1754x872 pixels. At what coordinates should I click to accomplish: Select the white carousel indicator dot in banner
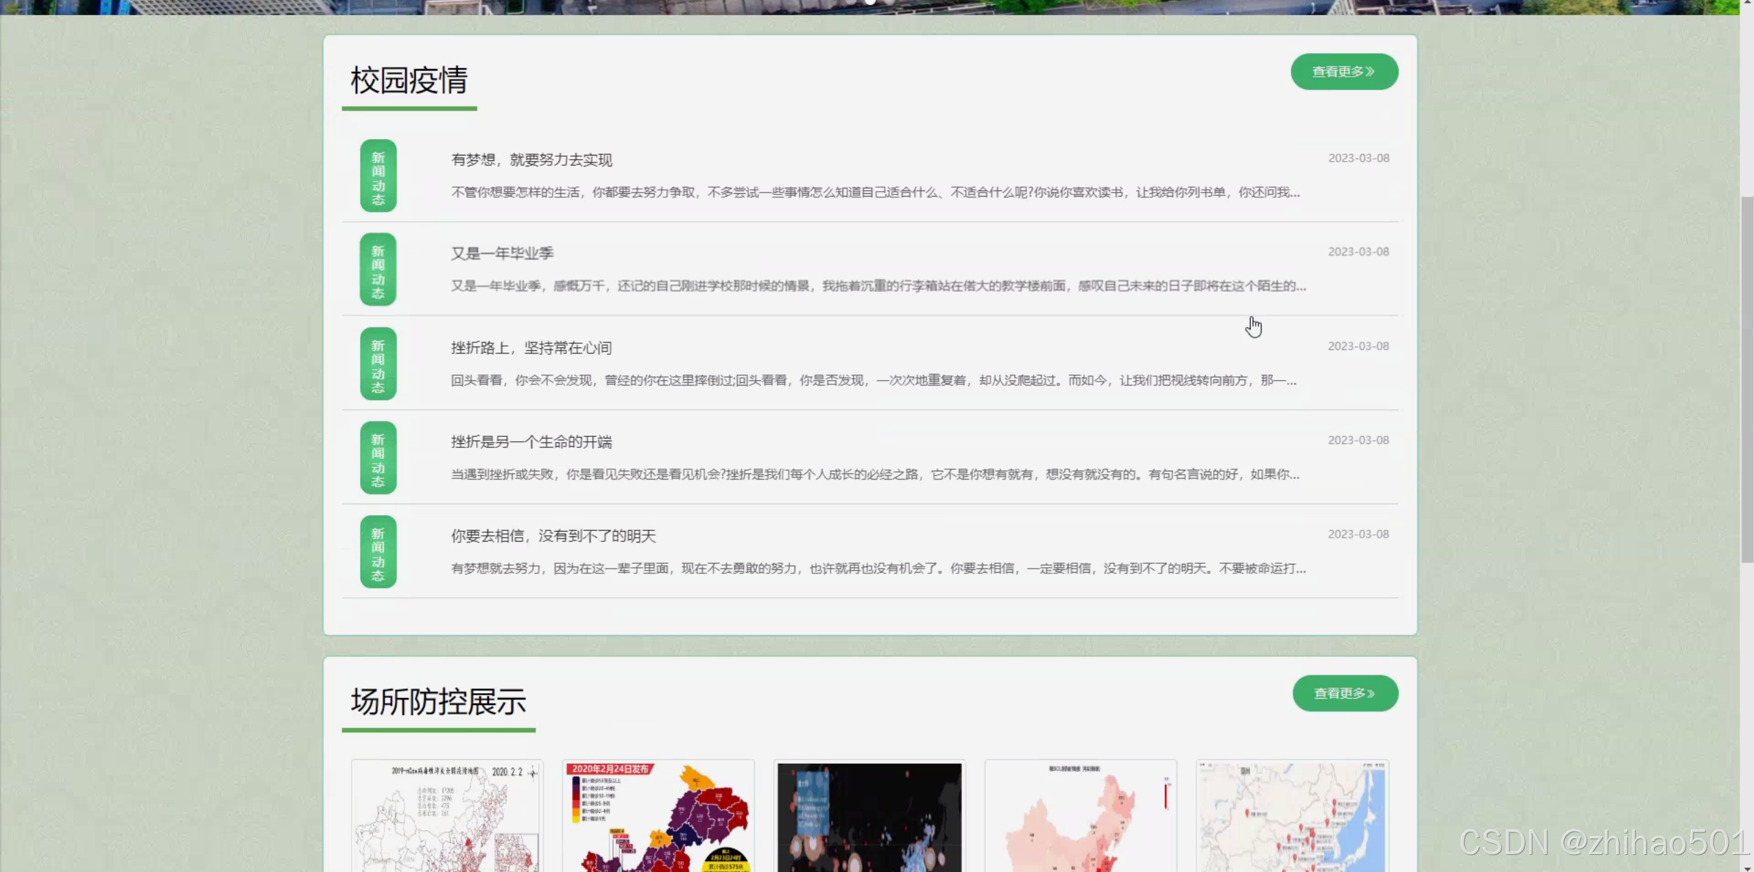click(x=872, y=3)
